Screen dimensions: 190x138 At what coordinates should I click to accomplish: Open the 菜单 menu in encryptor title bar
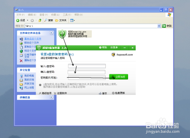tap(114, 47)
